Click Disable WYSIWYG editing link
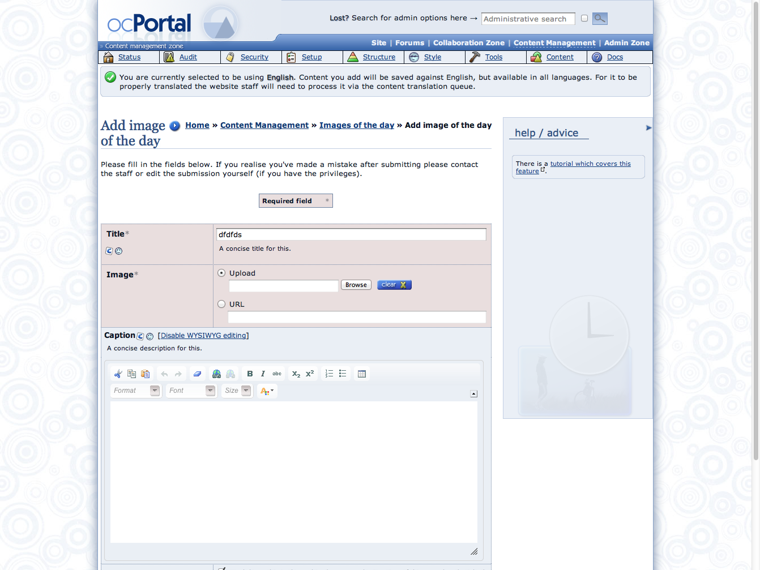The width and height of the screenshot is (760, 570). click(203, 336)
